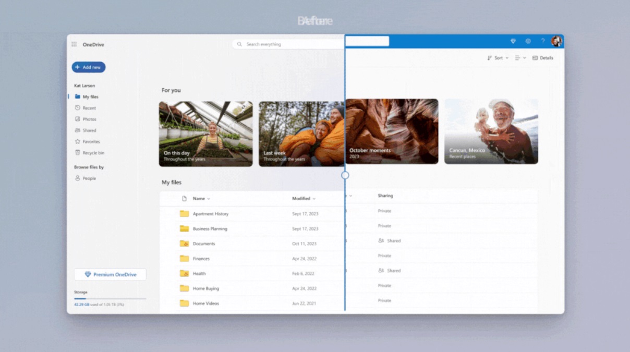630x352 pixels.
Task: Click the file type column icon
Action: [x=184, y=199]
